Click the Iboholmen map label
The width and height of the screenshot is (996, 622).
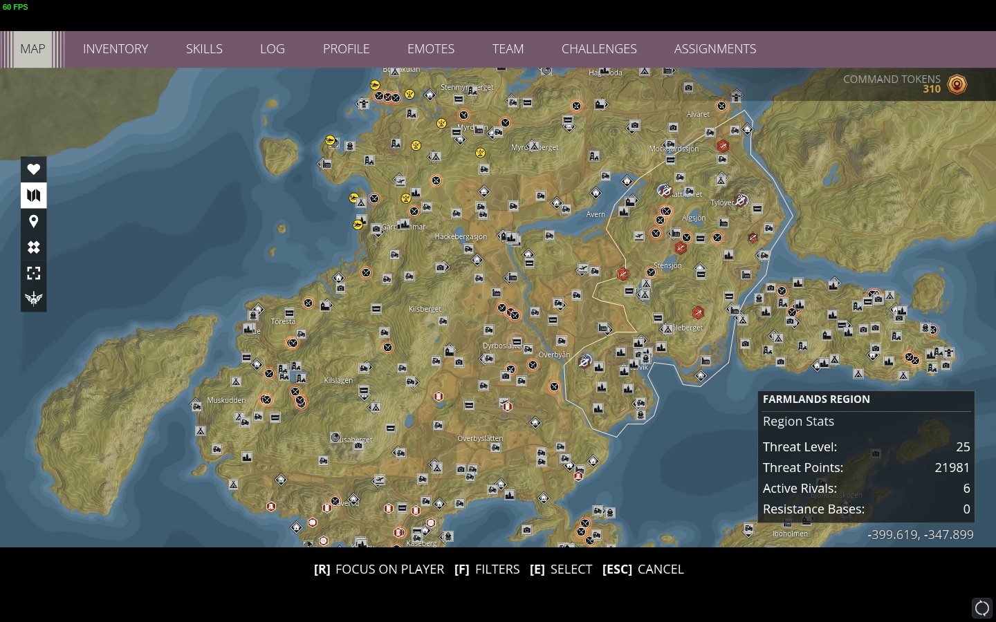coord(790,534)
